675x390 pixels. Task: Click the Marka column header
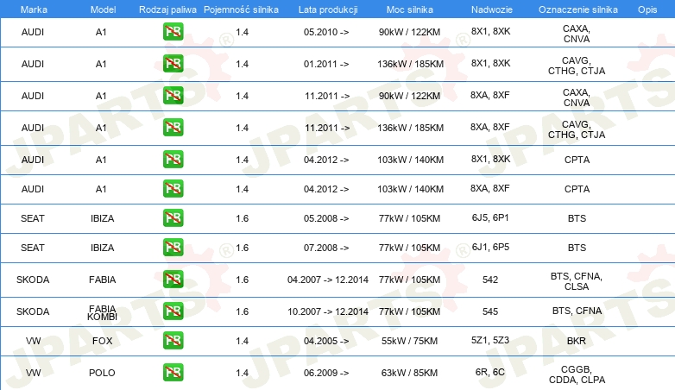(x=34, y=9)
